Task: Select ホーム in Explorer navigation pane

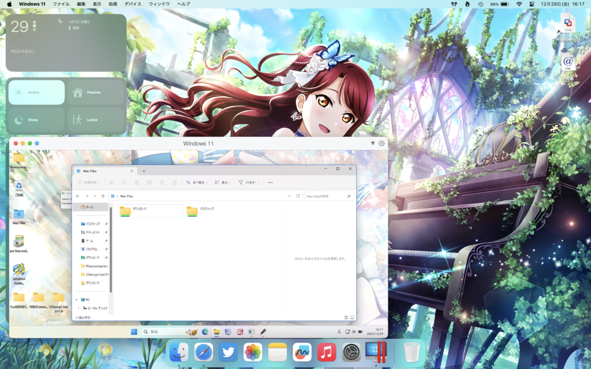Action: [89, 207]
